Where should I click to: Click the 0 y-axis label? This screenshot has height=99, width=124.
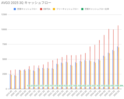[x=6, y=89]
